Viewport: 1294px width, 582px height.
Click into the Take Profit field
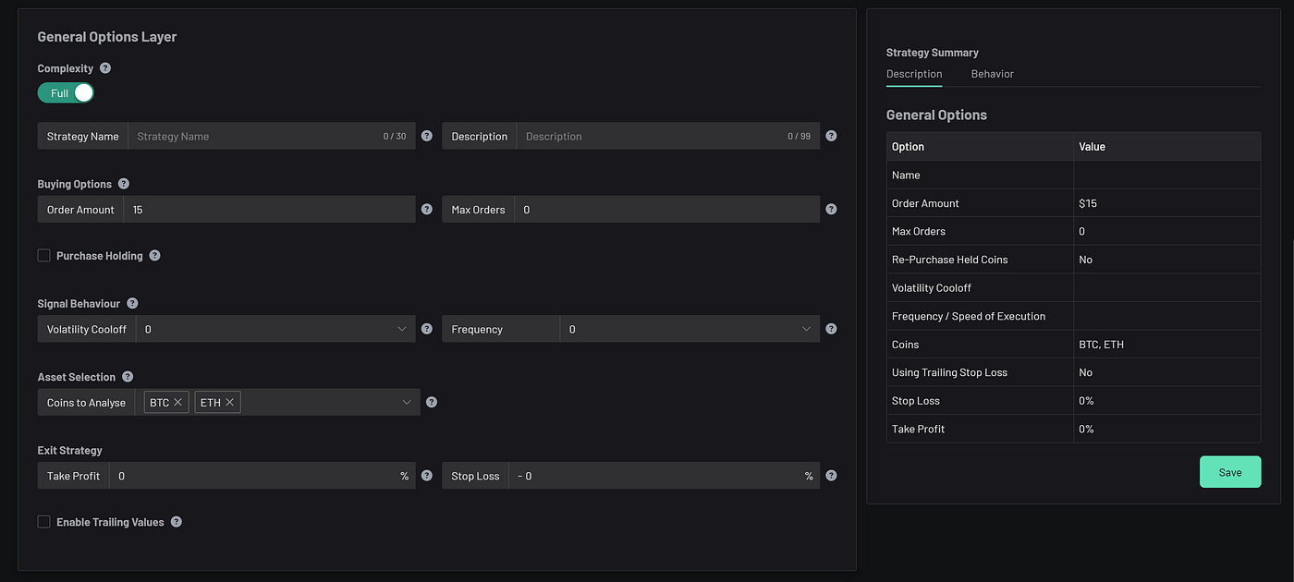click(x=262, y=476)
